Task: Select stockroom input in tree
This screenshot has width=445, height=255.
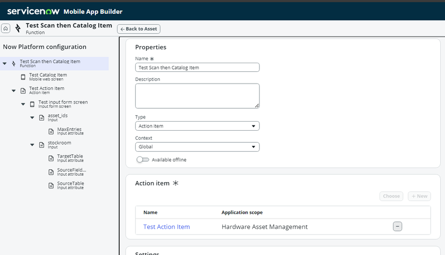Action: point(59,145)
